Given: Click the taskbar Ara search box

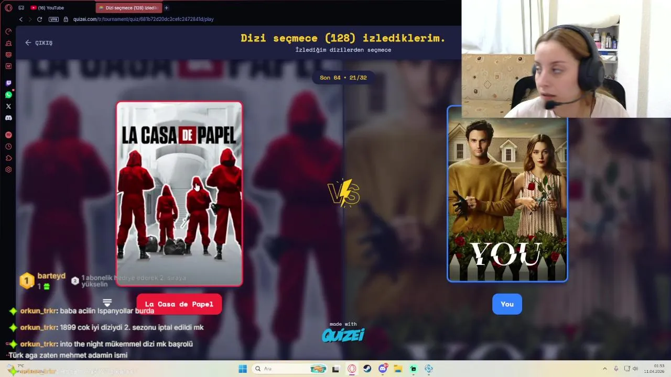Looking at the screenshot, I should 290,369.
